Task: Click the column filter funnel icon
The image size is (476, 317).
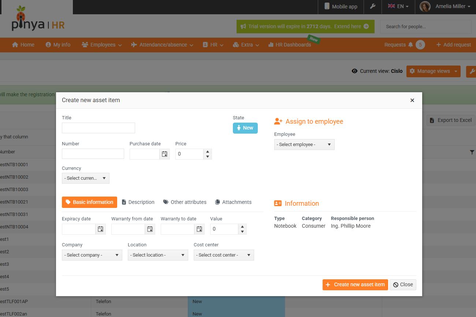Action: pos(472,152)
